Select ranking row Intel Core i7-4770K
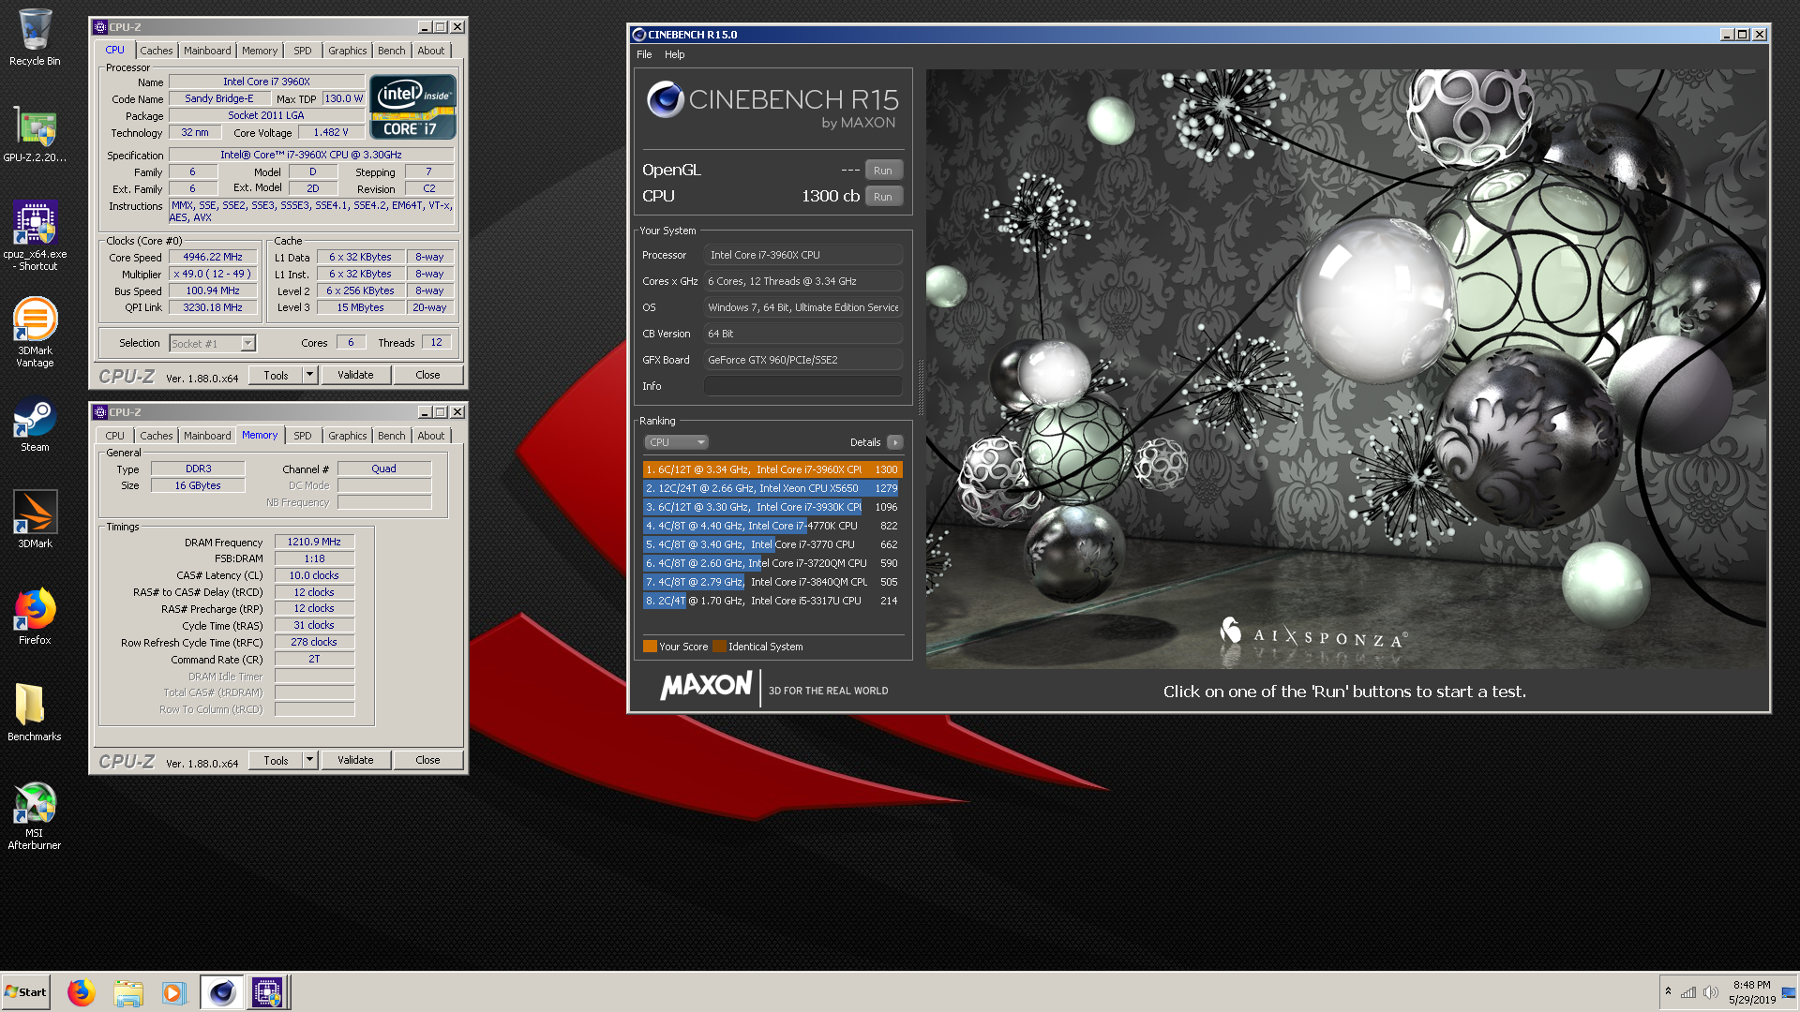This screenshot has width=1800, height=1012. (772, 526)
